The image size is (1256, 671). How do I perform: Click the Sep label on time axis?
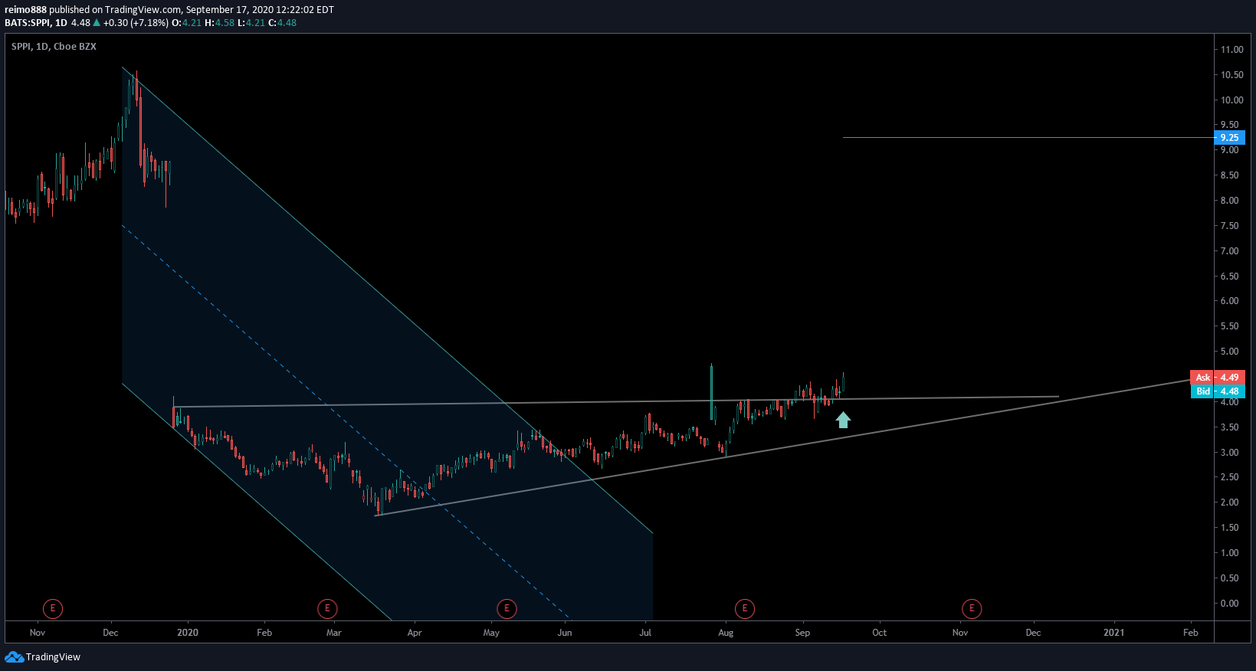[802, 633]
